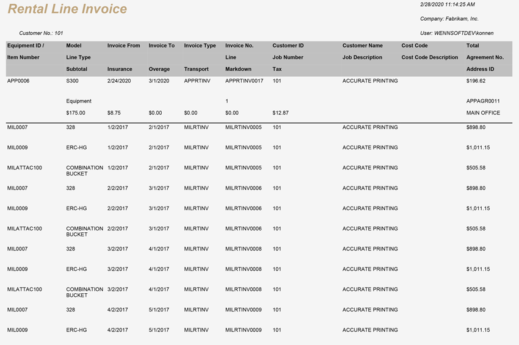Select the Invoice From column header

tap(123, 46)
